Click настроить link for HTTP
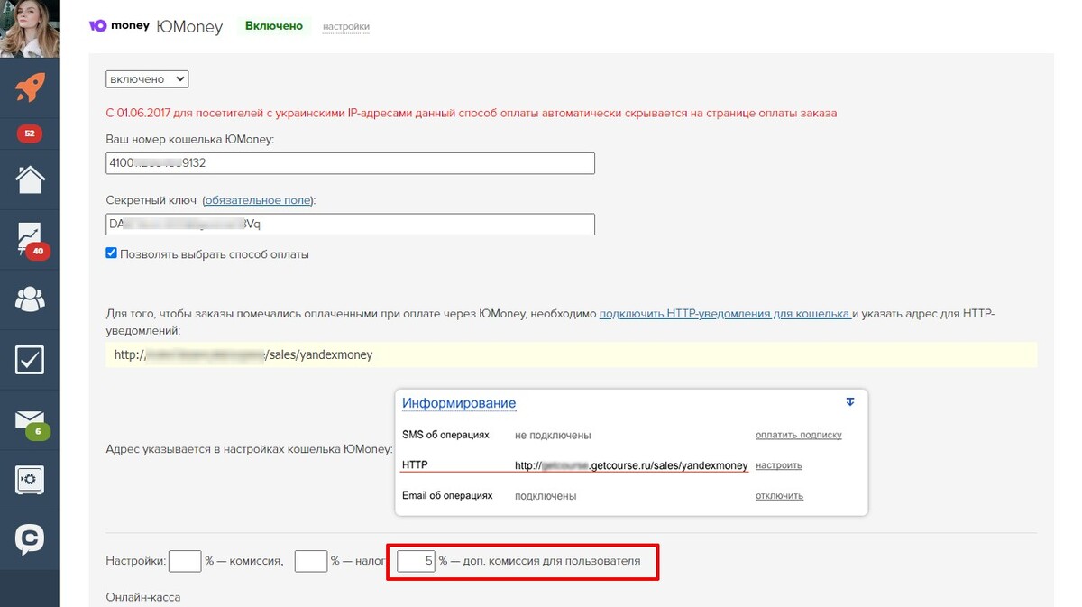1082x607 pixels. (x=779, y=465)
